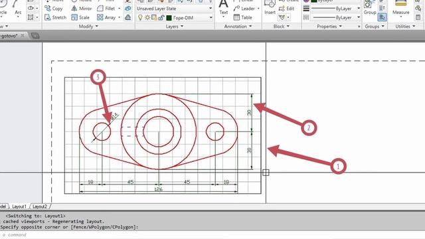Click the left small red circle
Screen dimensions: 425x239
(102, 131)
